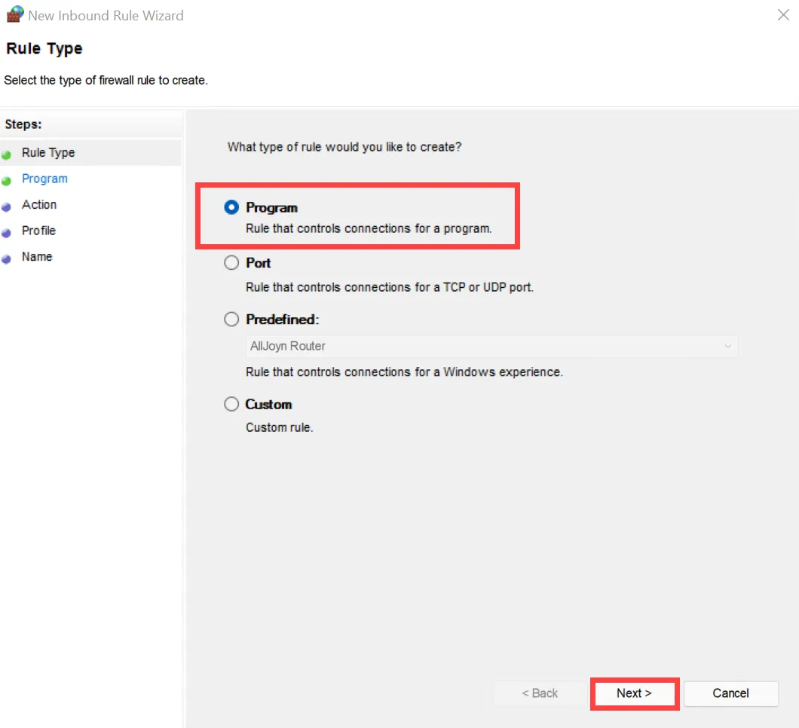
Task: Click the Name step
Action: 37,257
